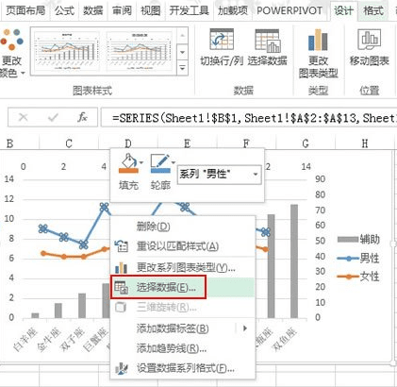The height and width of the screenshot is (387, 397).
Task: Choose 更改系列图表类型(Y) from context menu
Action: pos(183,268)
